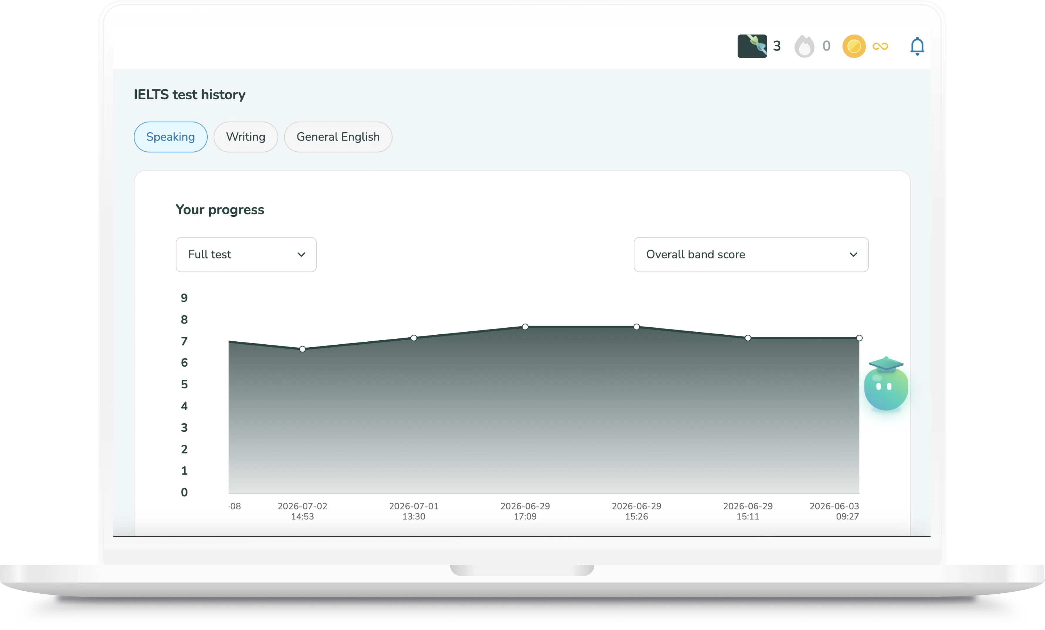The height and width of the screenshot is (630, 1045).
Task: Click the dart target icon
Action: tap(752, 46)
